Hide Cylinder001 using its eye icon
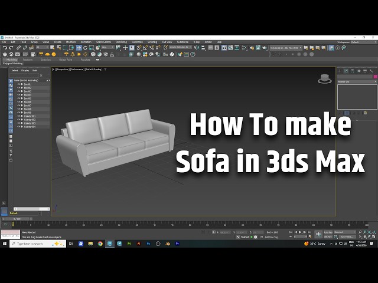Image resolution: width=378 pixels, height=283 pixels. (x=18, y=116)
